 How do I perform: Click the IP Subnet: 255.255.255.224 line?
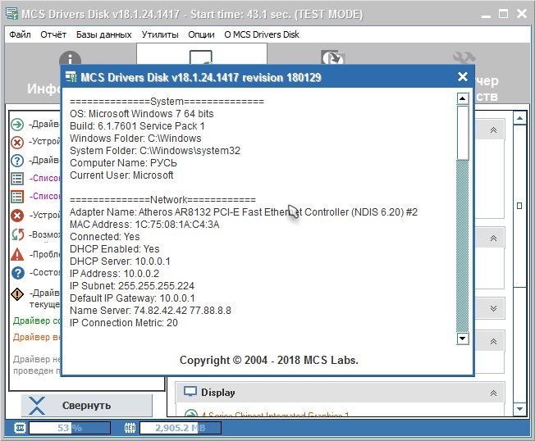coord(132,285)
